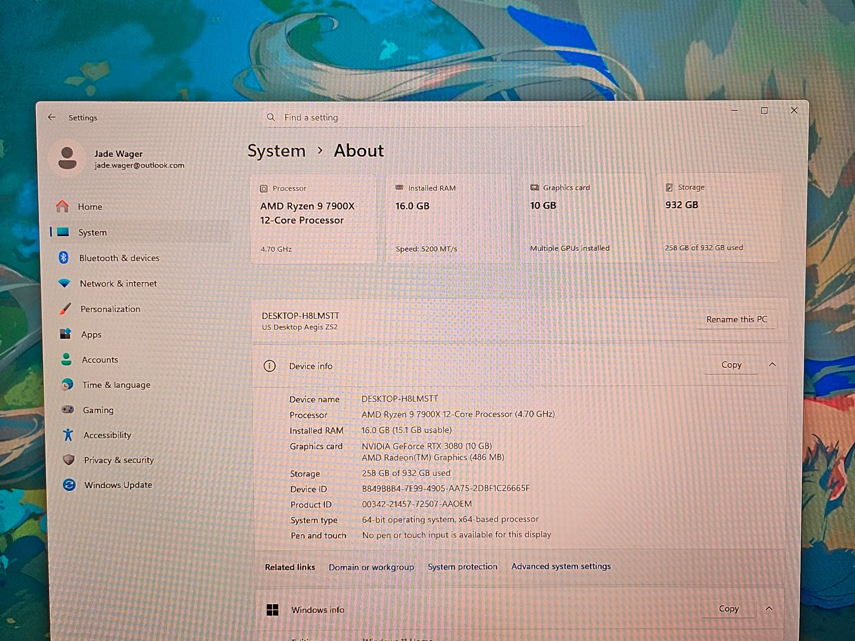The width and height of the screenshot is (855, 641).
Task: Click the US Desktop Aegis ZS2 text
Action: [300, 327]
